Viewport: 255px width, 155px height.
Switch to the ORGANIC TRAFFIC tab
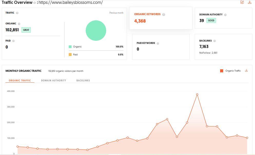click(20, 80)
